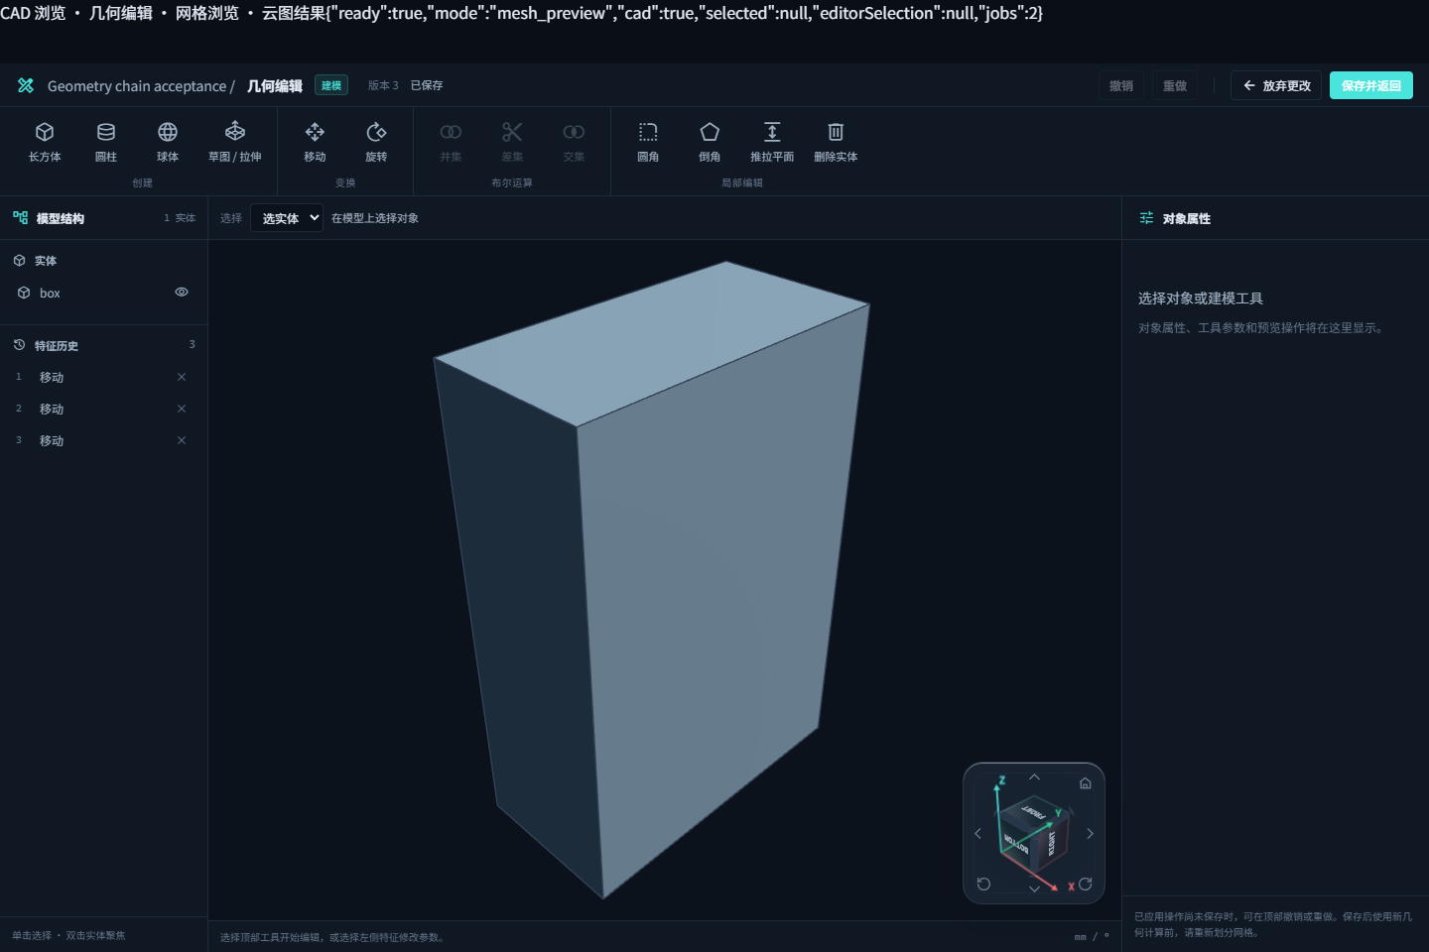Open the 云图结果 tab
The height and width of the screenshot is (952, 1429).
tap(294, 13)
